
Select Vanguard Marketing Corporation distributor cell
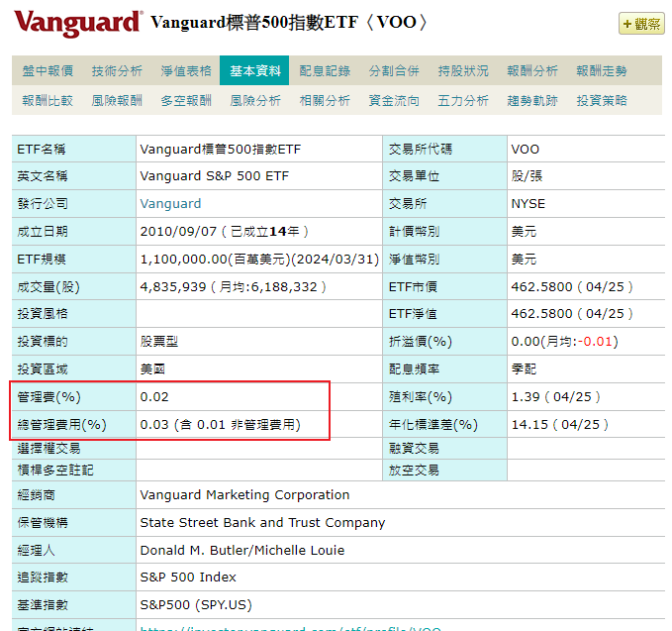pos(400,495)
